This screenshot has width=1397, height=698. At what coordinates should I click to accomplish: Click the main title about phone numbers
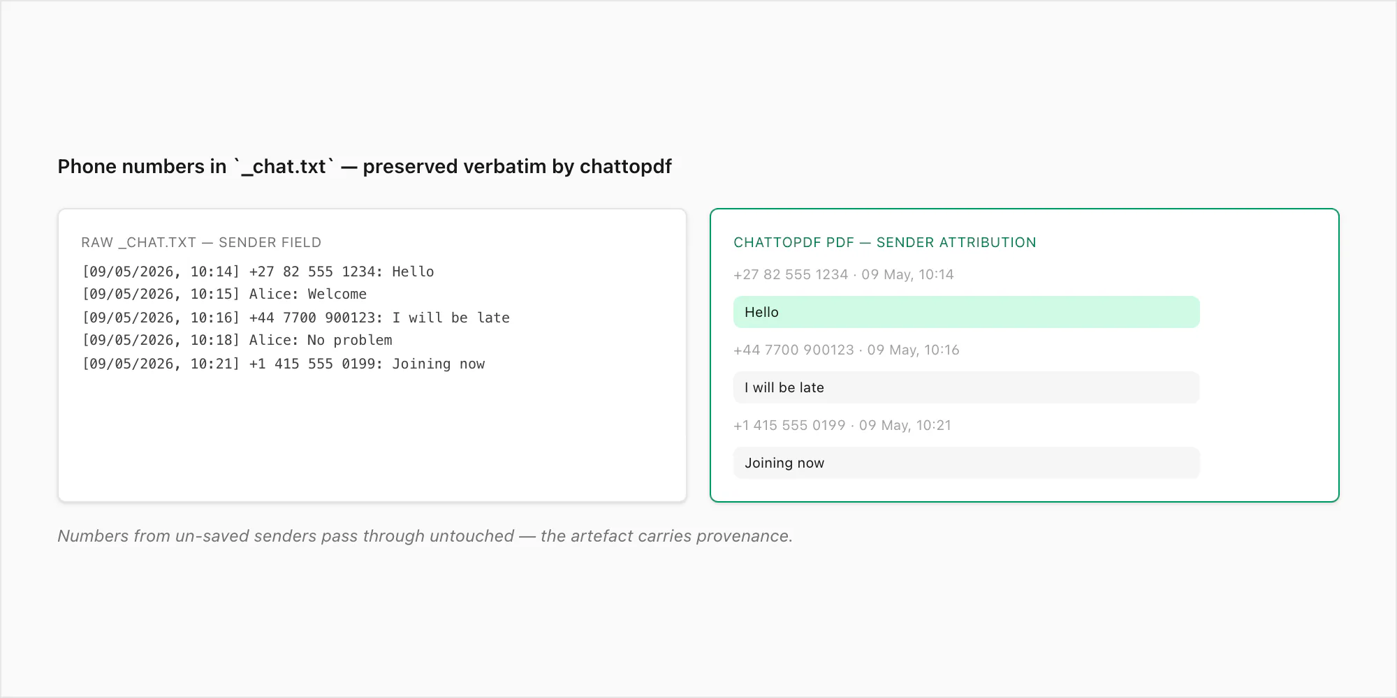[x=364, y=166]
